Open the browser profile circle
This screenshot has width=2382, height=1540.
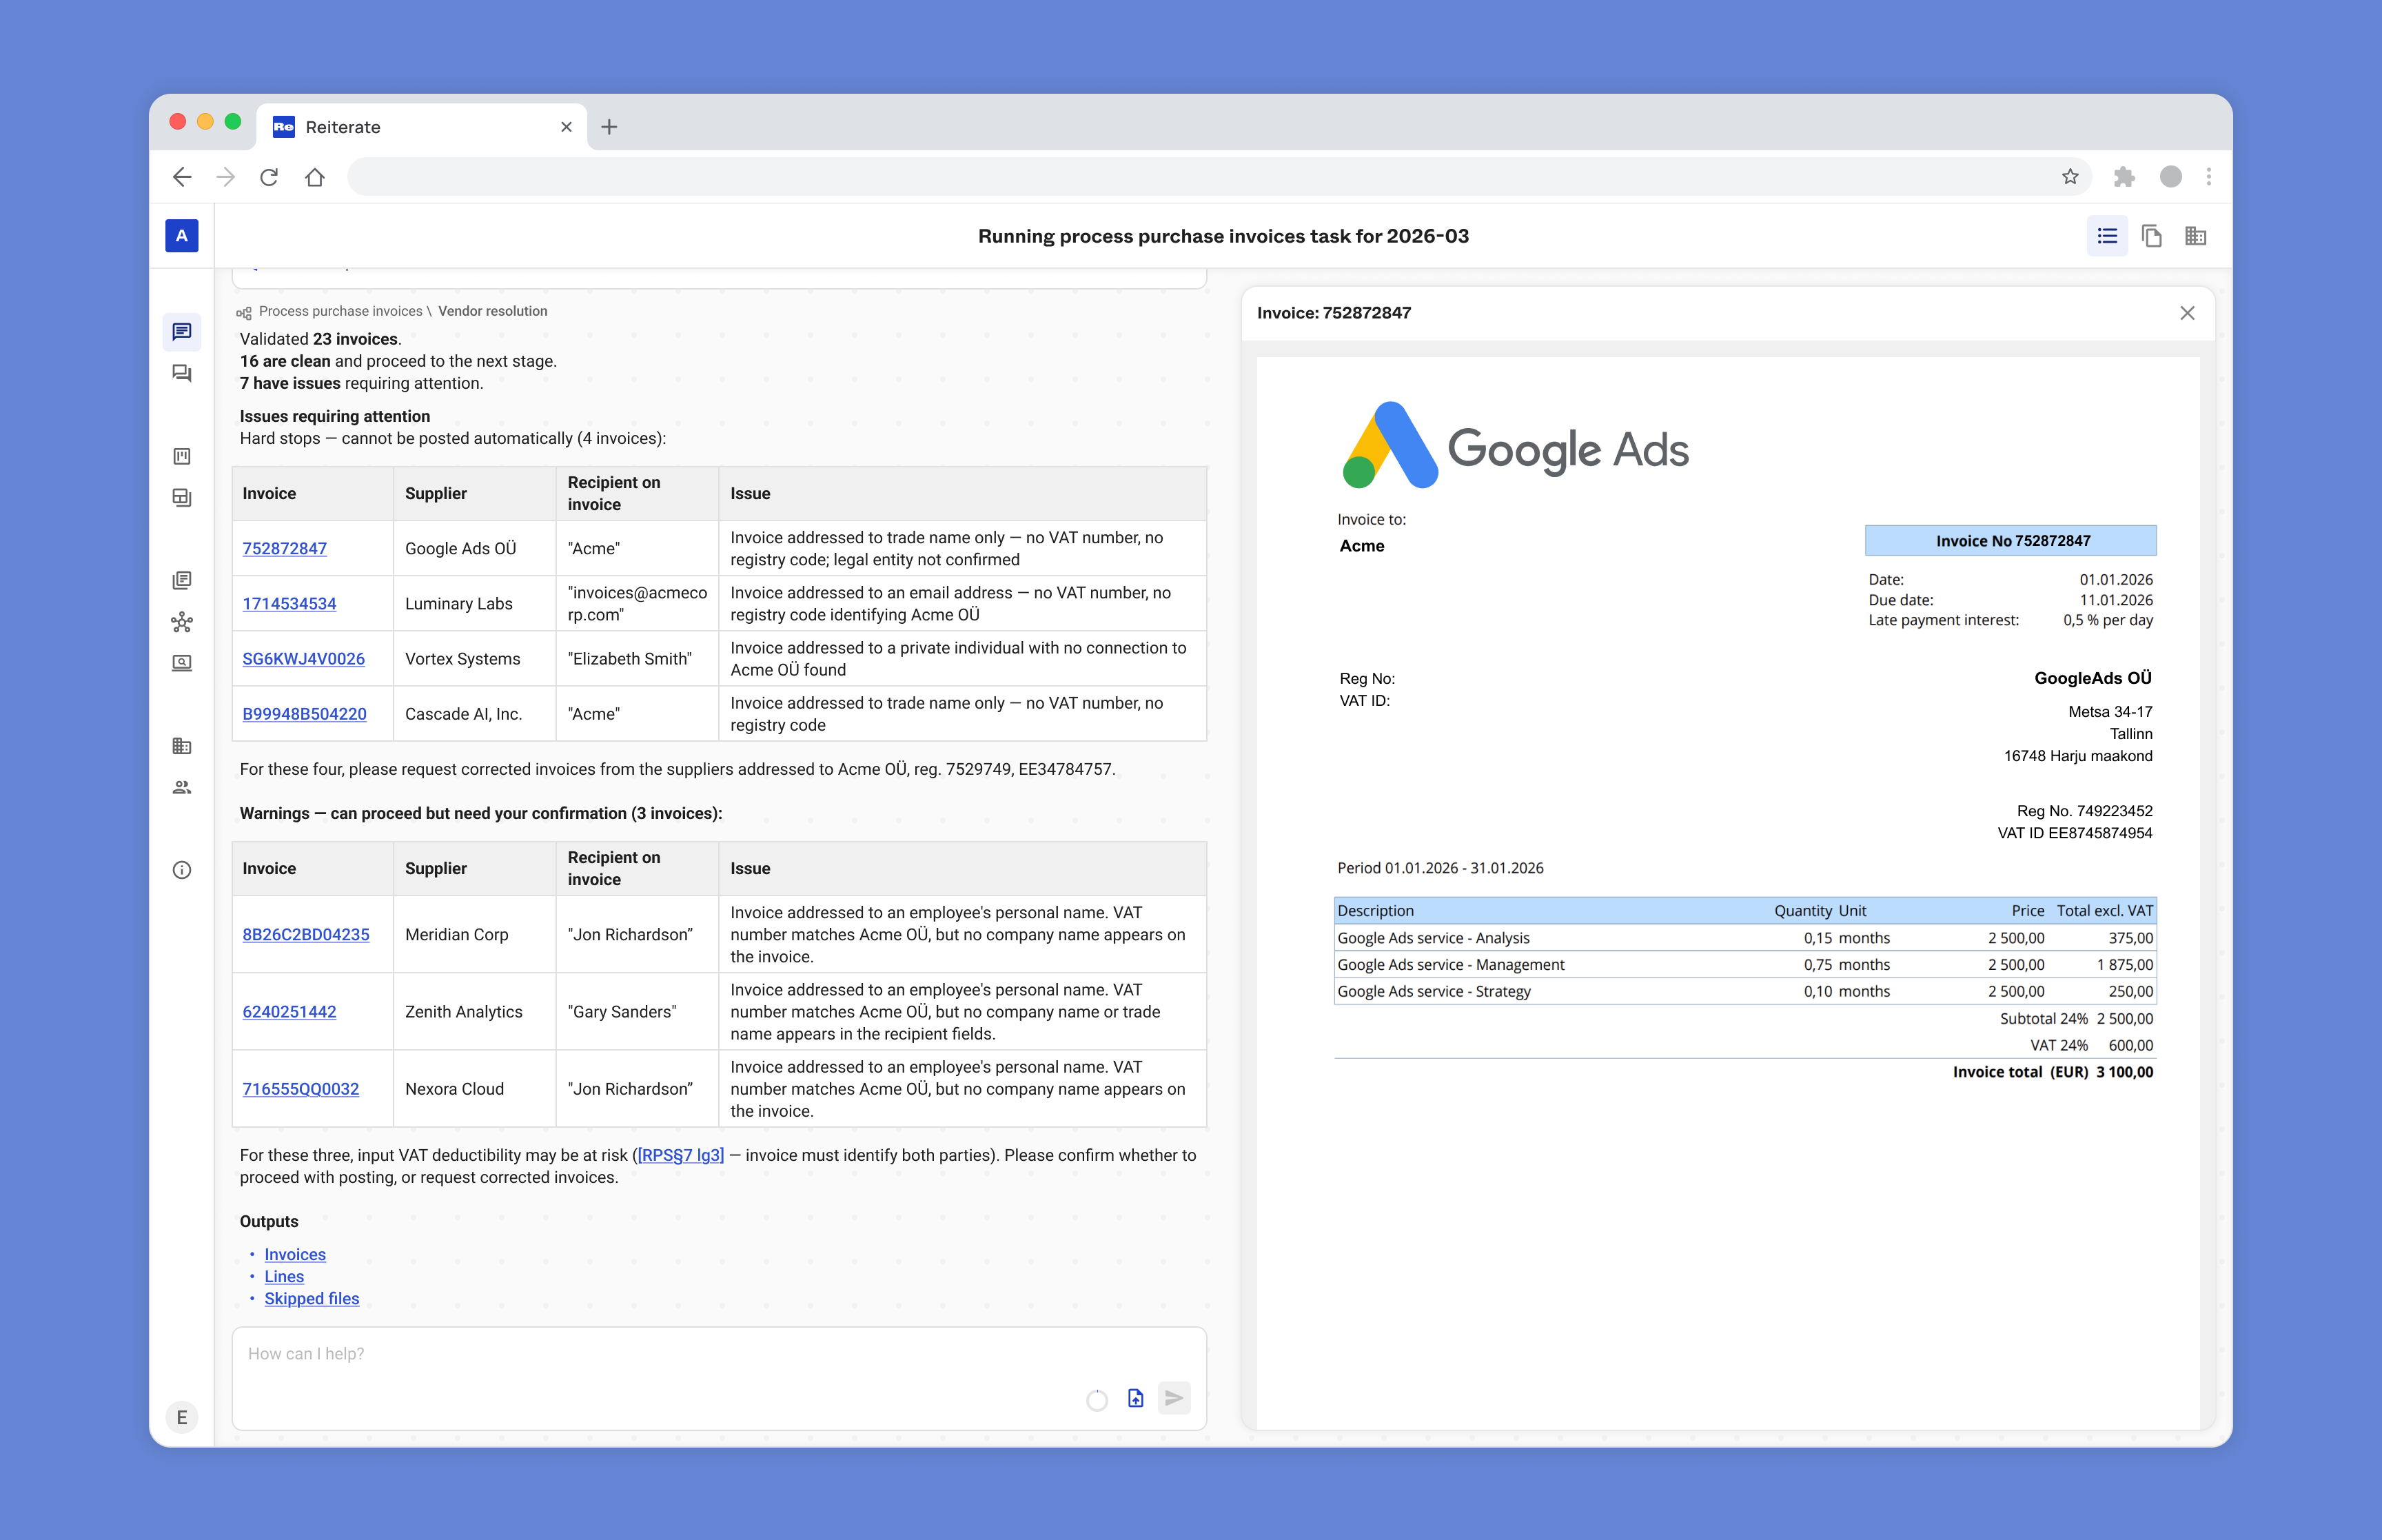coord(2170,177)
